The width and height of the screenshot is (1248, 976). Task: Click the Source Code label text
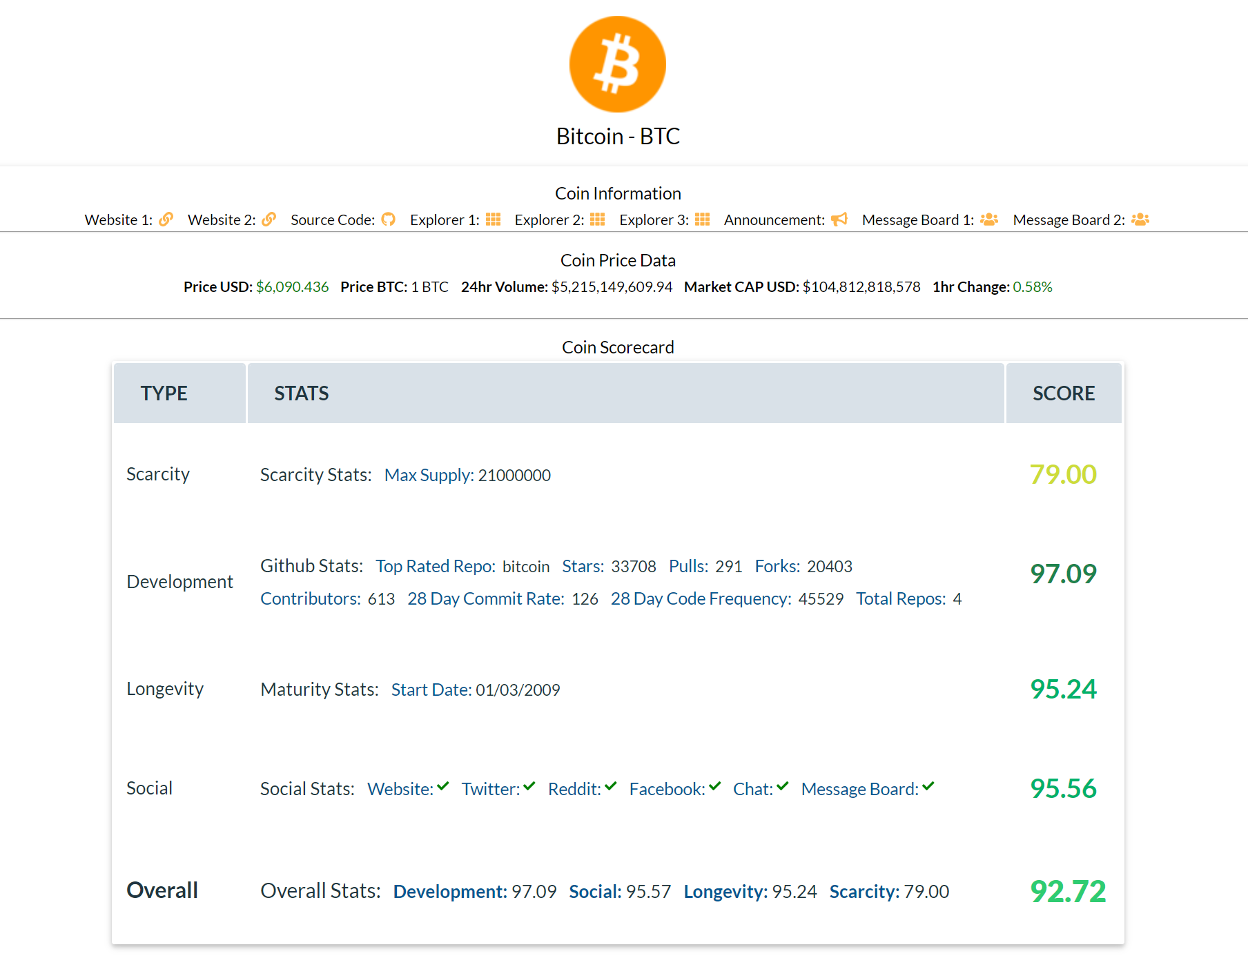pyautogui.click(x=333, y=219)
